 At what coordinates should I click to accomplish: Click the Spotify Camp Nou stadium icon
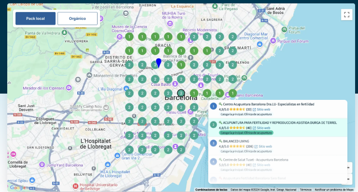(x=106, y=107)
